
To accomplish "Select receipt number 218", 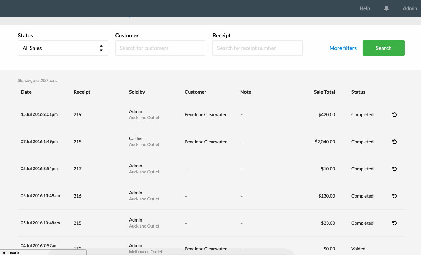I will [x=77, y=142].
